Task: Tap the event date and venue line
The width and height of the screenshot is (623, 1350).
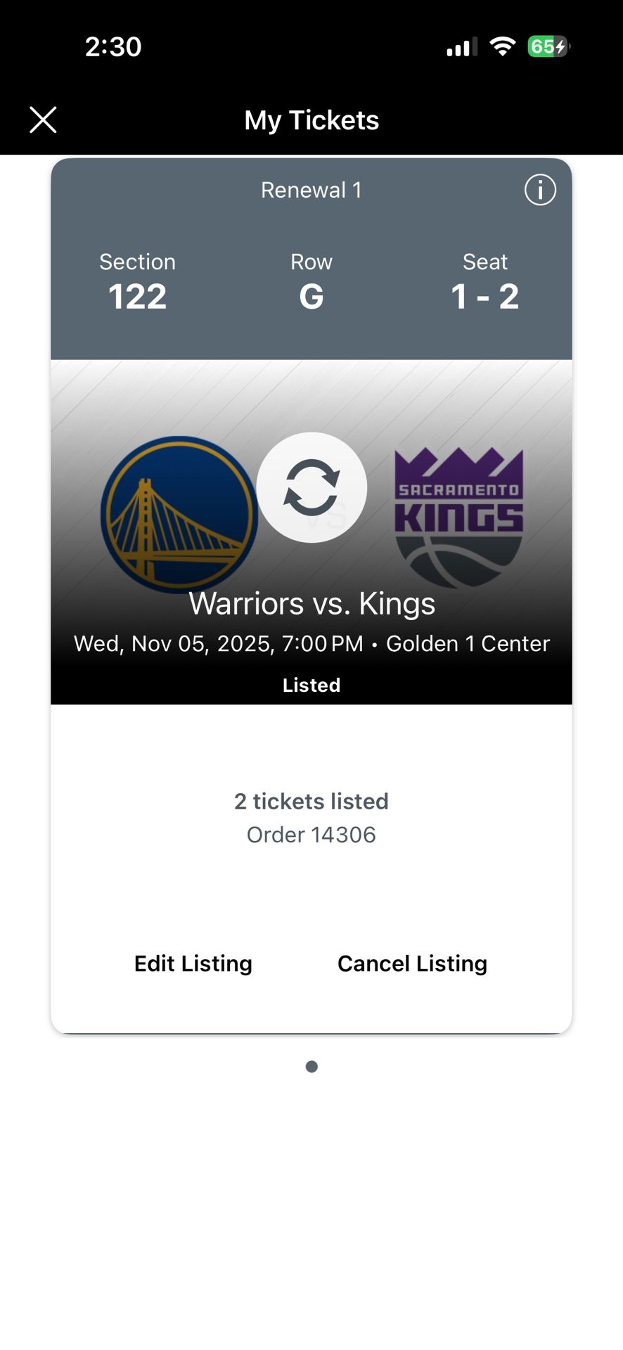Action: coord(311,643)
